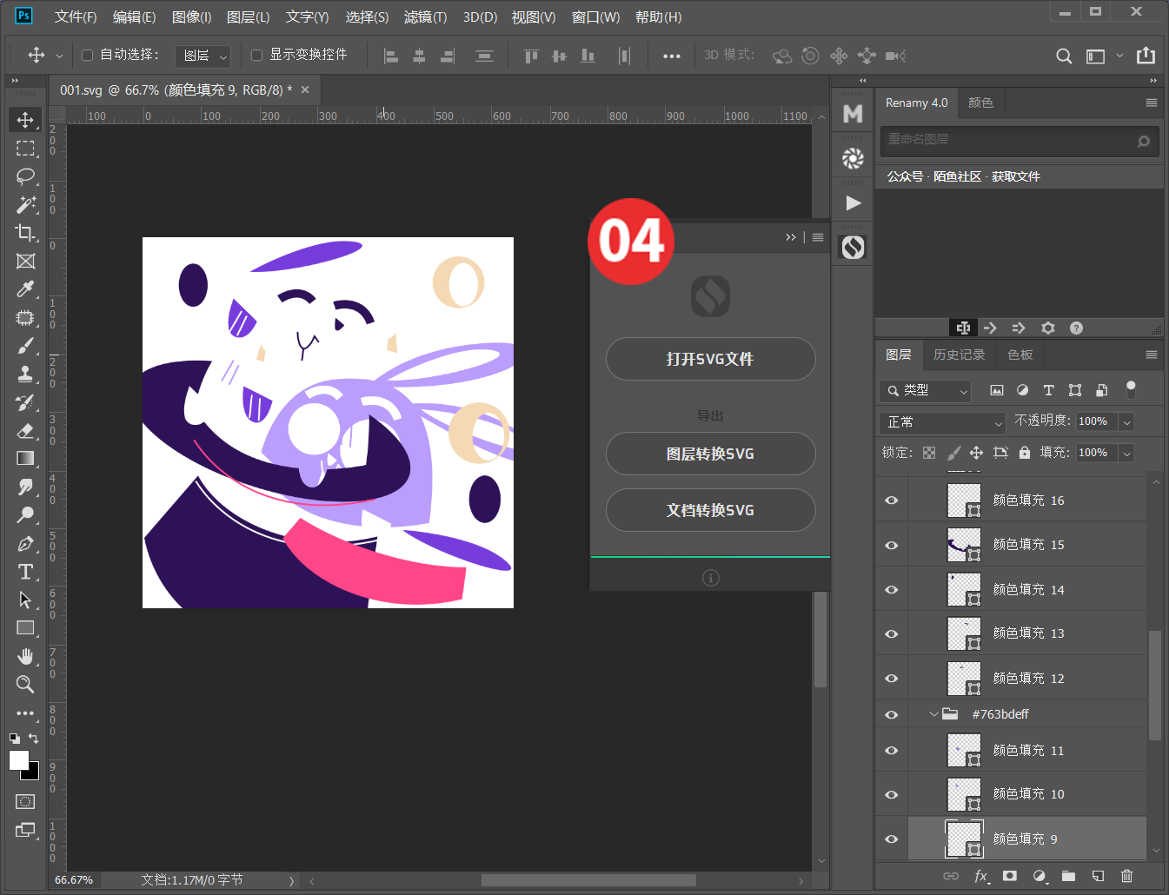Collapse the #763bdeff layer group
Viewport: 1169px width, 895px height.
(934, 714)
